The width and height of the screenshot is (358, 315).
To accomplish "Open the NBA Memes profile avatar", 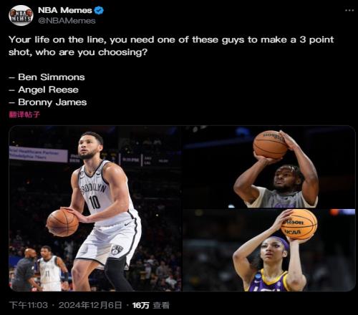I will tap(21, 15).
